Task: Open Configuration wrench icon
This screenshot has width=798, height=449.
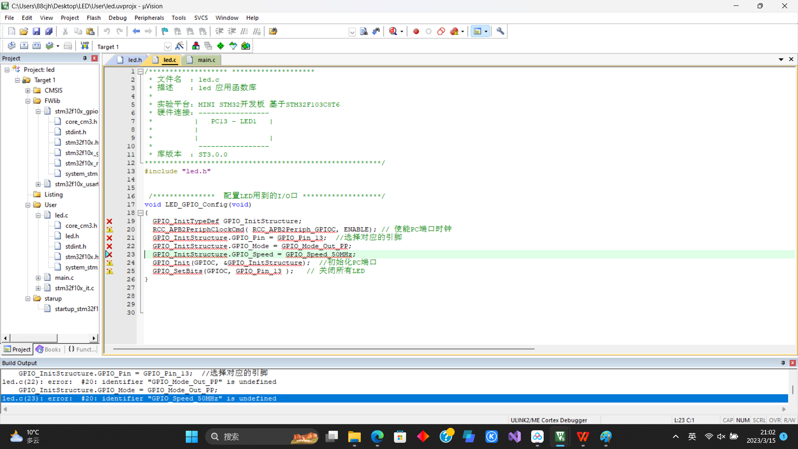Action: [500, 31]
